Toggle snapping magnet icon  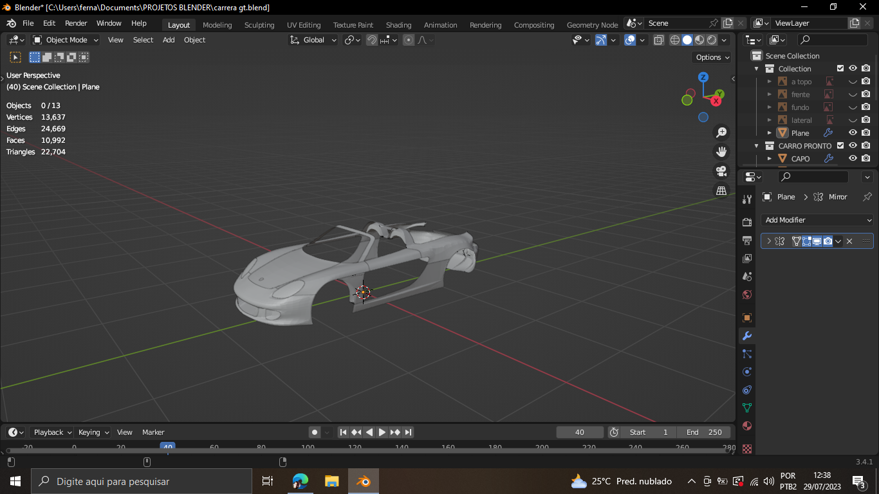372,40
